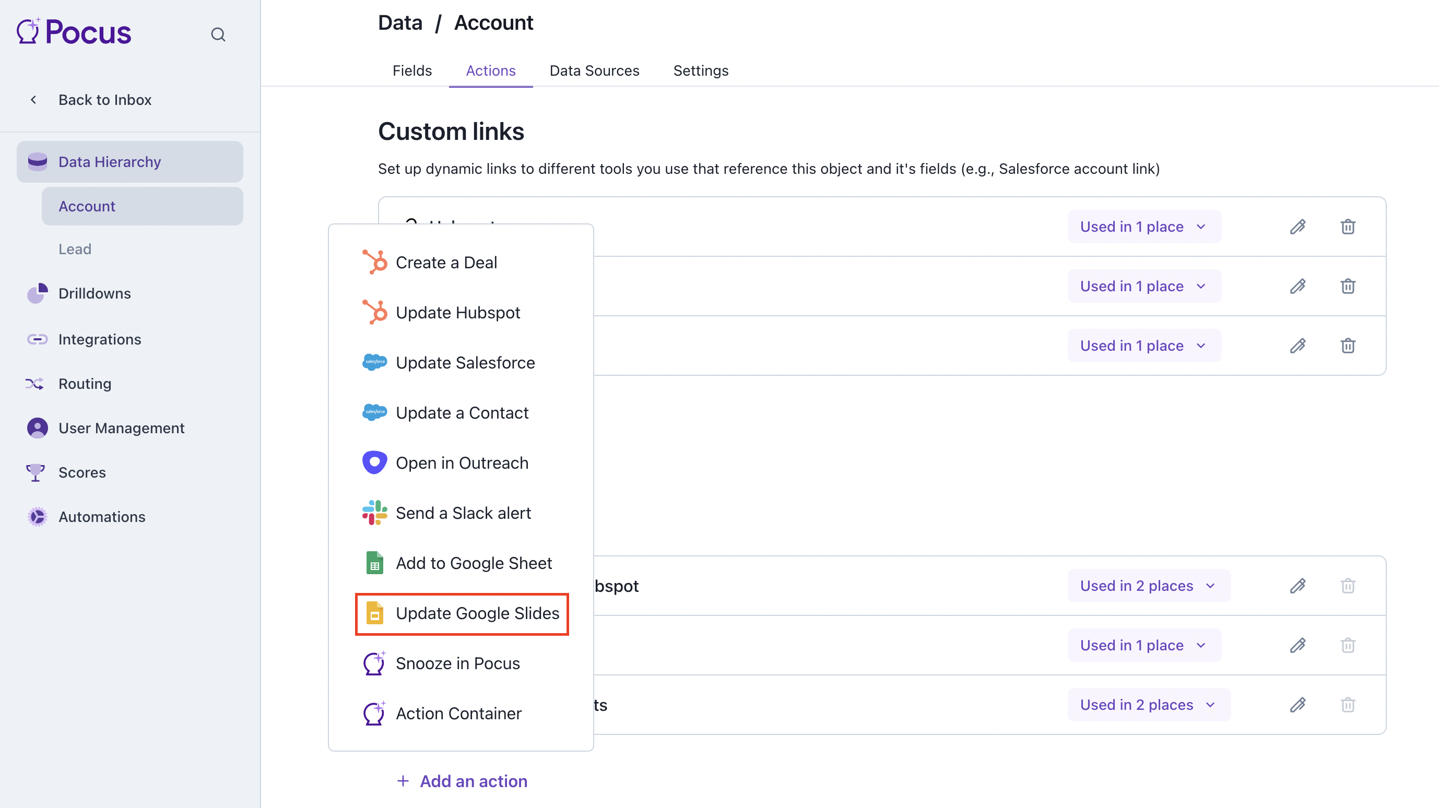Screen dimensions: 1439x808
Task: Select Lead under Data Hierarchy
Action: pos(75,249)
